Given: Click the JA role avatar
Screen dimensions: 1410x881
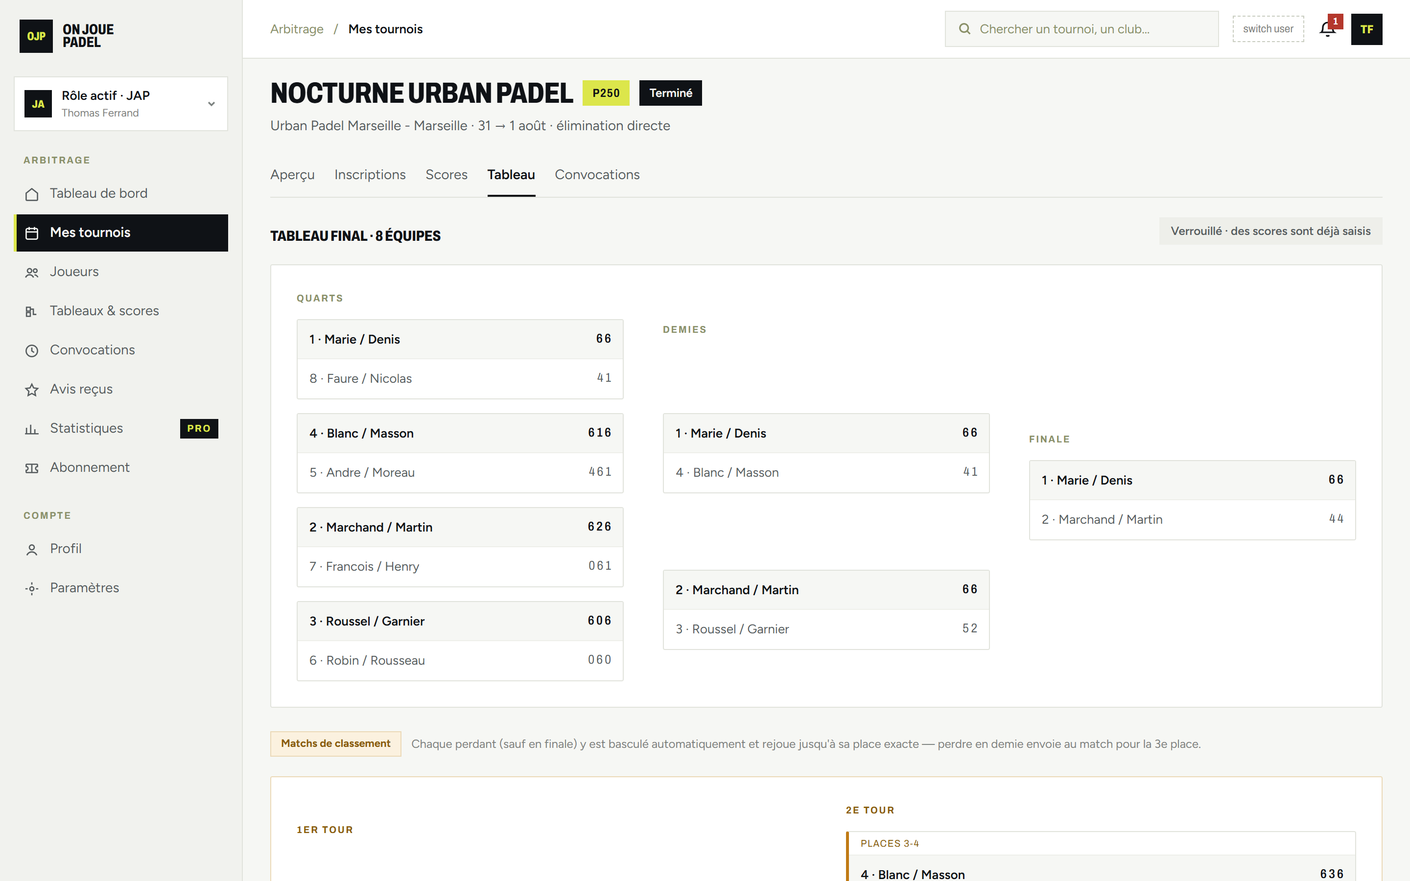Looking at the screenshot, I should (x=39, y=104).
